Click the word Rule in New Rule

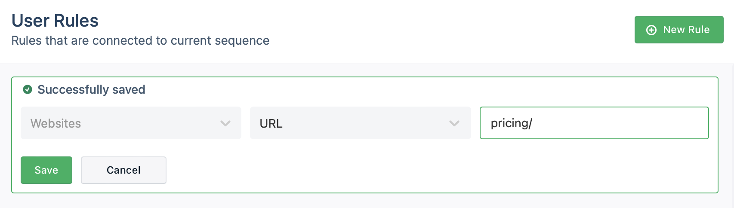(x=698, y=30)
